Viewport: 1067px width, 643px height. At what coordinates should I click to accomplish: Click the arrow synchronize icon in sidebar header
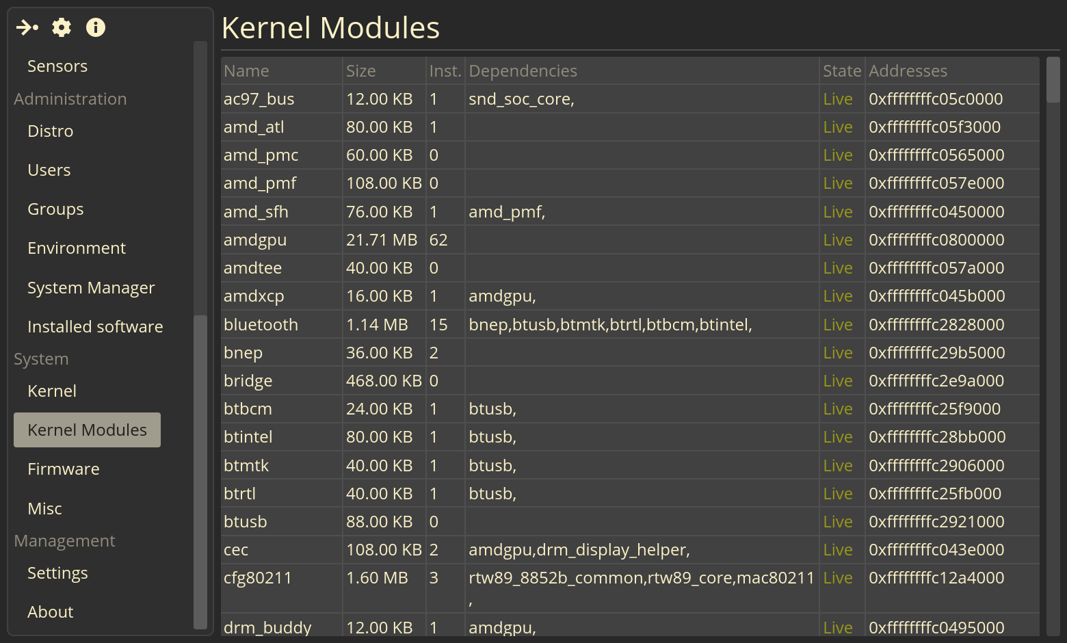tap(27, 27)
